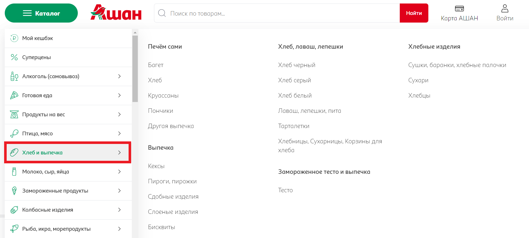Click the Колбасные изделия sausage icon
The image size is (529, 238).
(14, 210)
